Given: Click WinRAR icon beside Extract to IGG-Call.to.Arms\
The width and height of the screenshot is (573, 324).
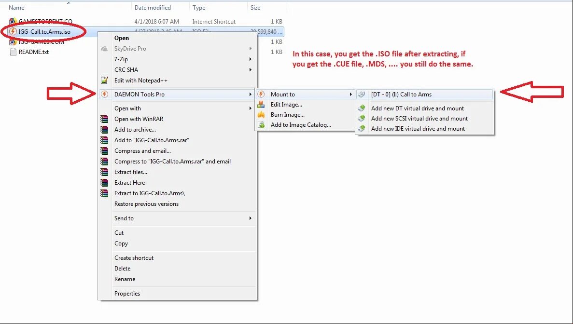Looking at the screenshot, I should (104, 193).
